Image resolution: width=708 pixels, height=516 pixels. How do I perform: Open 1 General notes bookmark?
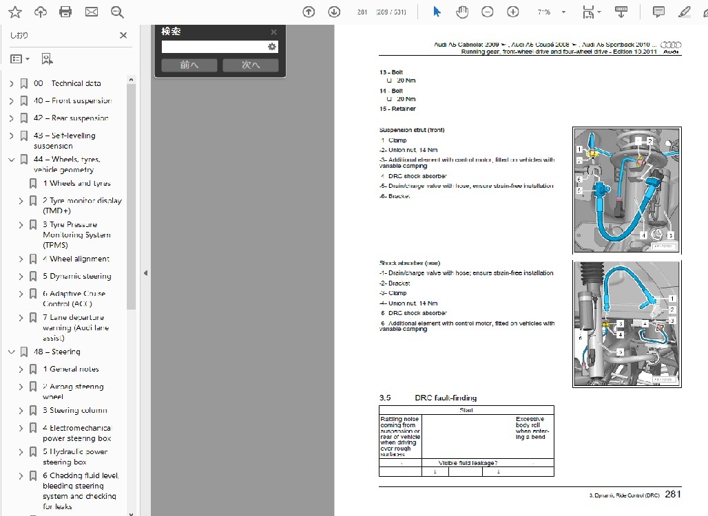coord(71,369)
